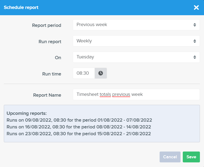Click the underlined word totals

[x=105, y=94]
